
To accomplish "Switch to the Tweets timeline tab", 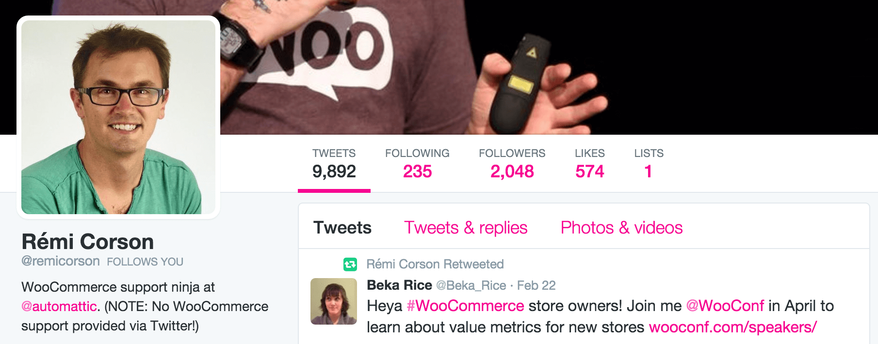I will pos(342,228).
